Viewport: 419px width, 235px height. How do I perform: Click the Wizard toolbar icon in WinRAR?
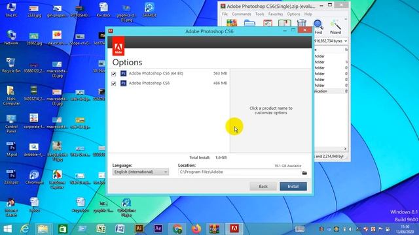[x=335, y=27]
